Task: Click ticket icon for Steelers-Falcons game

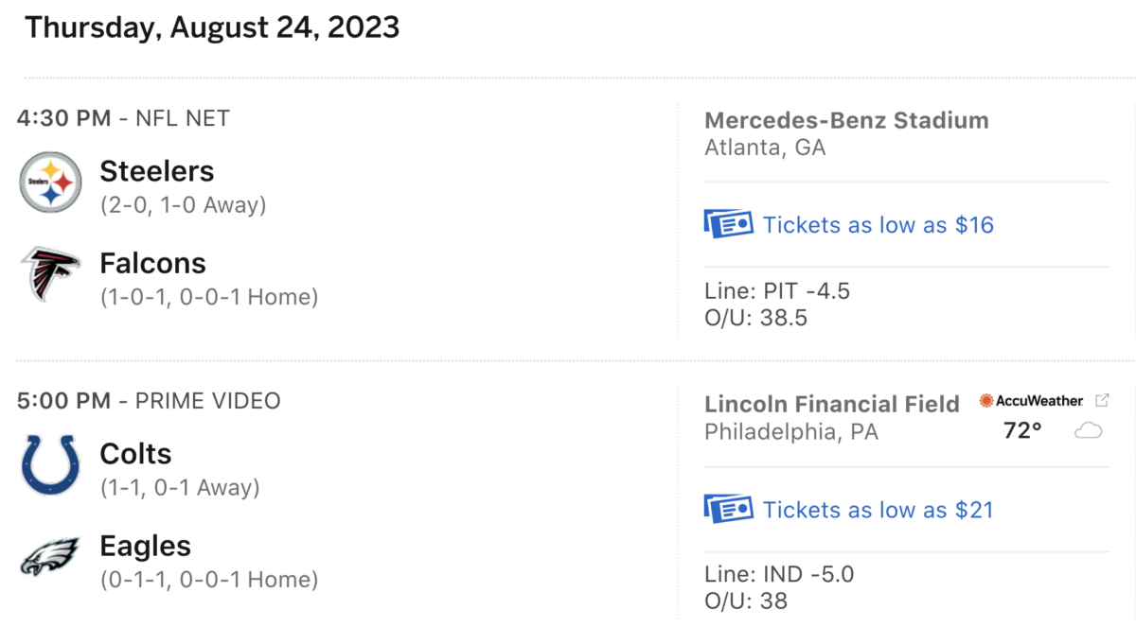Action: coord(729,224)
